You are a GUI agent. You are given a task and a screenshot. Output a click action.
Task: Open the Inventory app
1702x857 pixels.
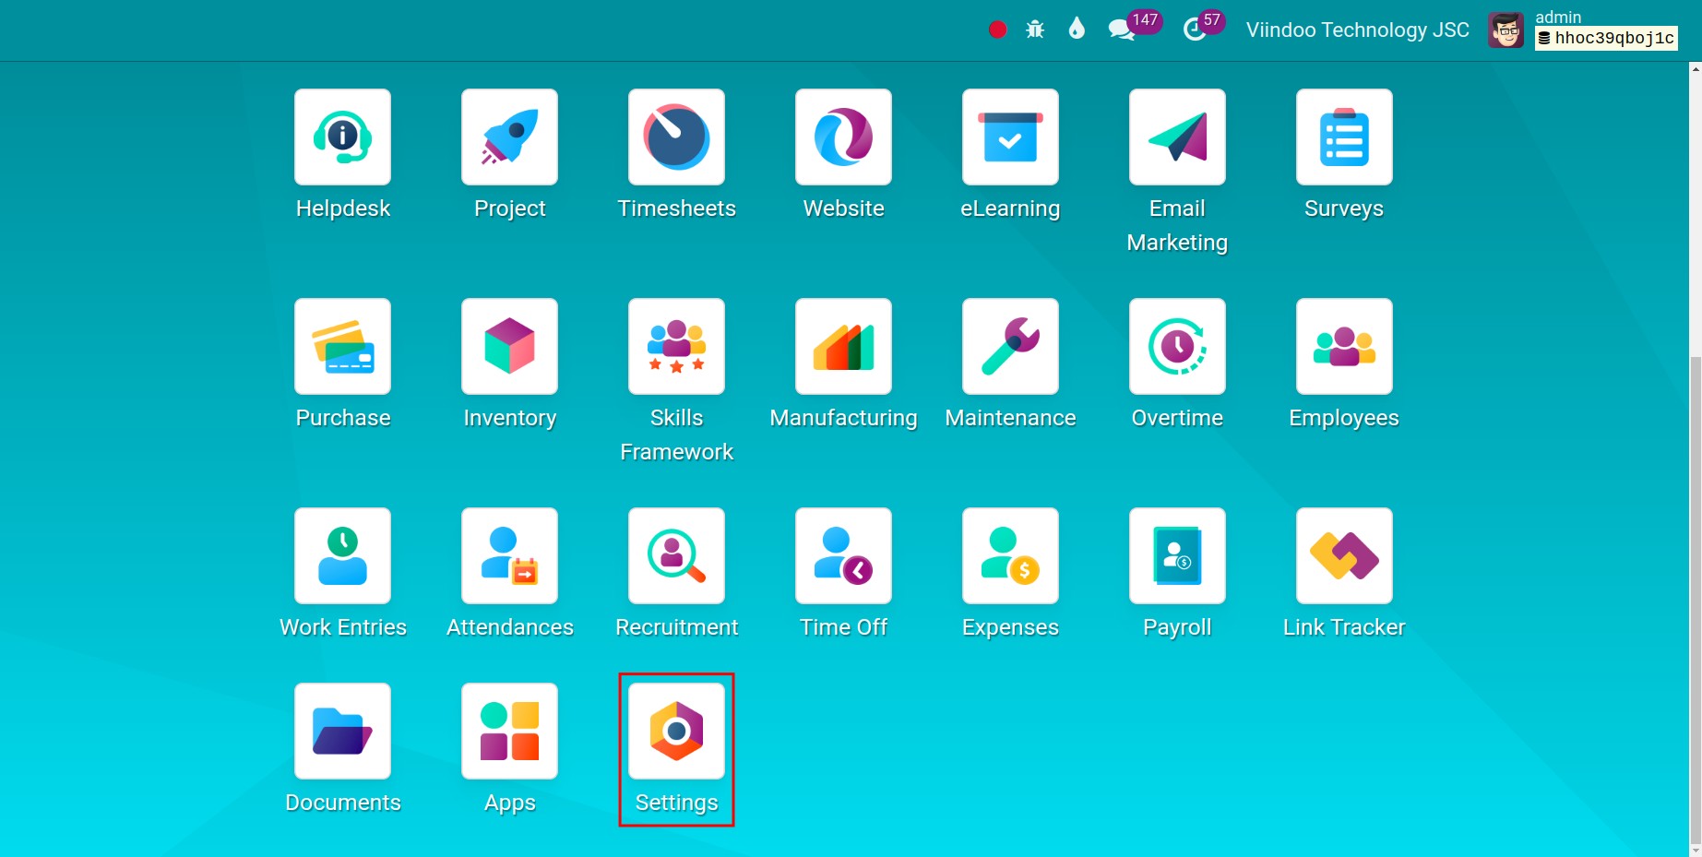(x=509, y=347)
